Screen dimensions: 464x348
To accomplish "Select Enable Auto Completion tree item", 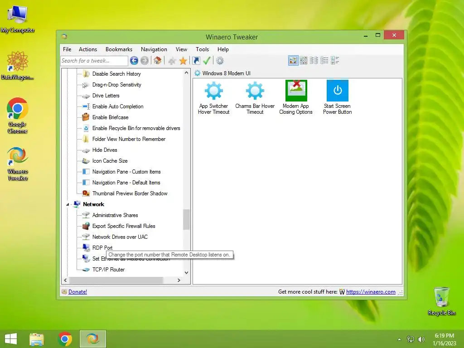I will click(118, 106).
